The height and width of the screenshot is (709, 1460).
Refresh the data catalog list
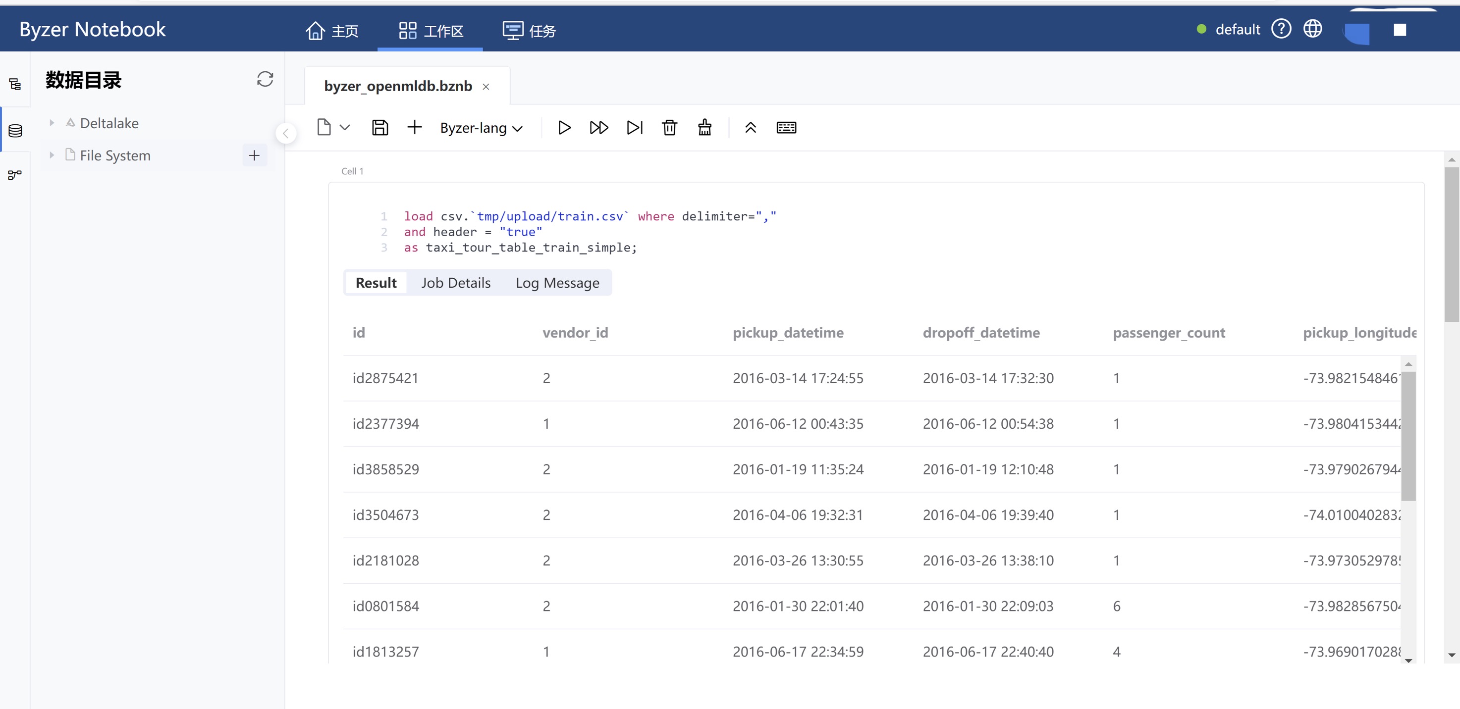pyautogui.click(x=265, y=79)
